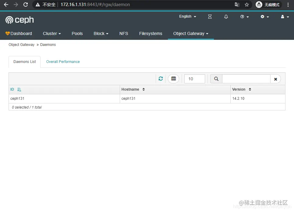The image size is (294, 212).
Task: Click the Ceph logo
Action: point(19,20)
